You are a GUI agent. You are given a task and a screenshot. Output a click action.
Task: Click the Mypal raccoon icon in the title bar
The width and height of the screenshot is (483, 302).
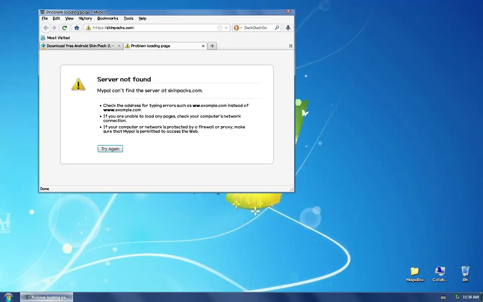(42, 12)
